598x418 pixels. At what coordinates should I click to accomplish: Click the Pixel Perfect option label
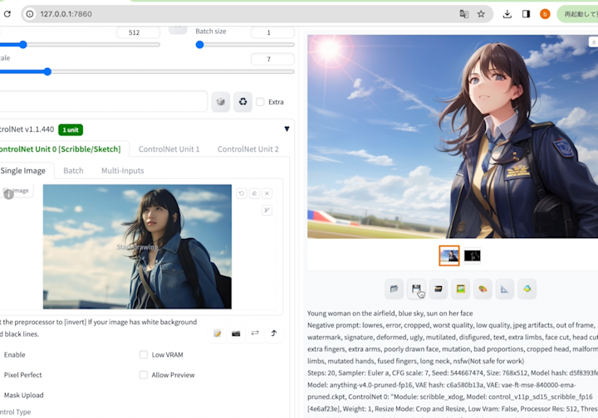pos(23,375)
